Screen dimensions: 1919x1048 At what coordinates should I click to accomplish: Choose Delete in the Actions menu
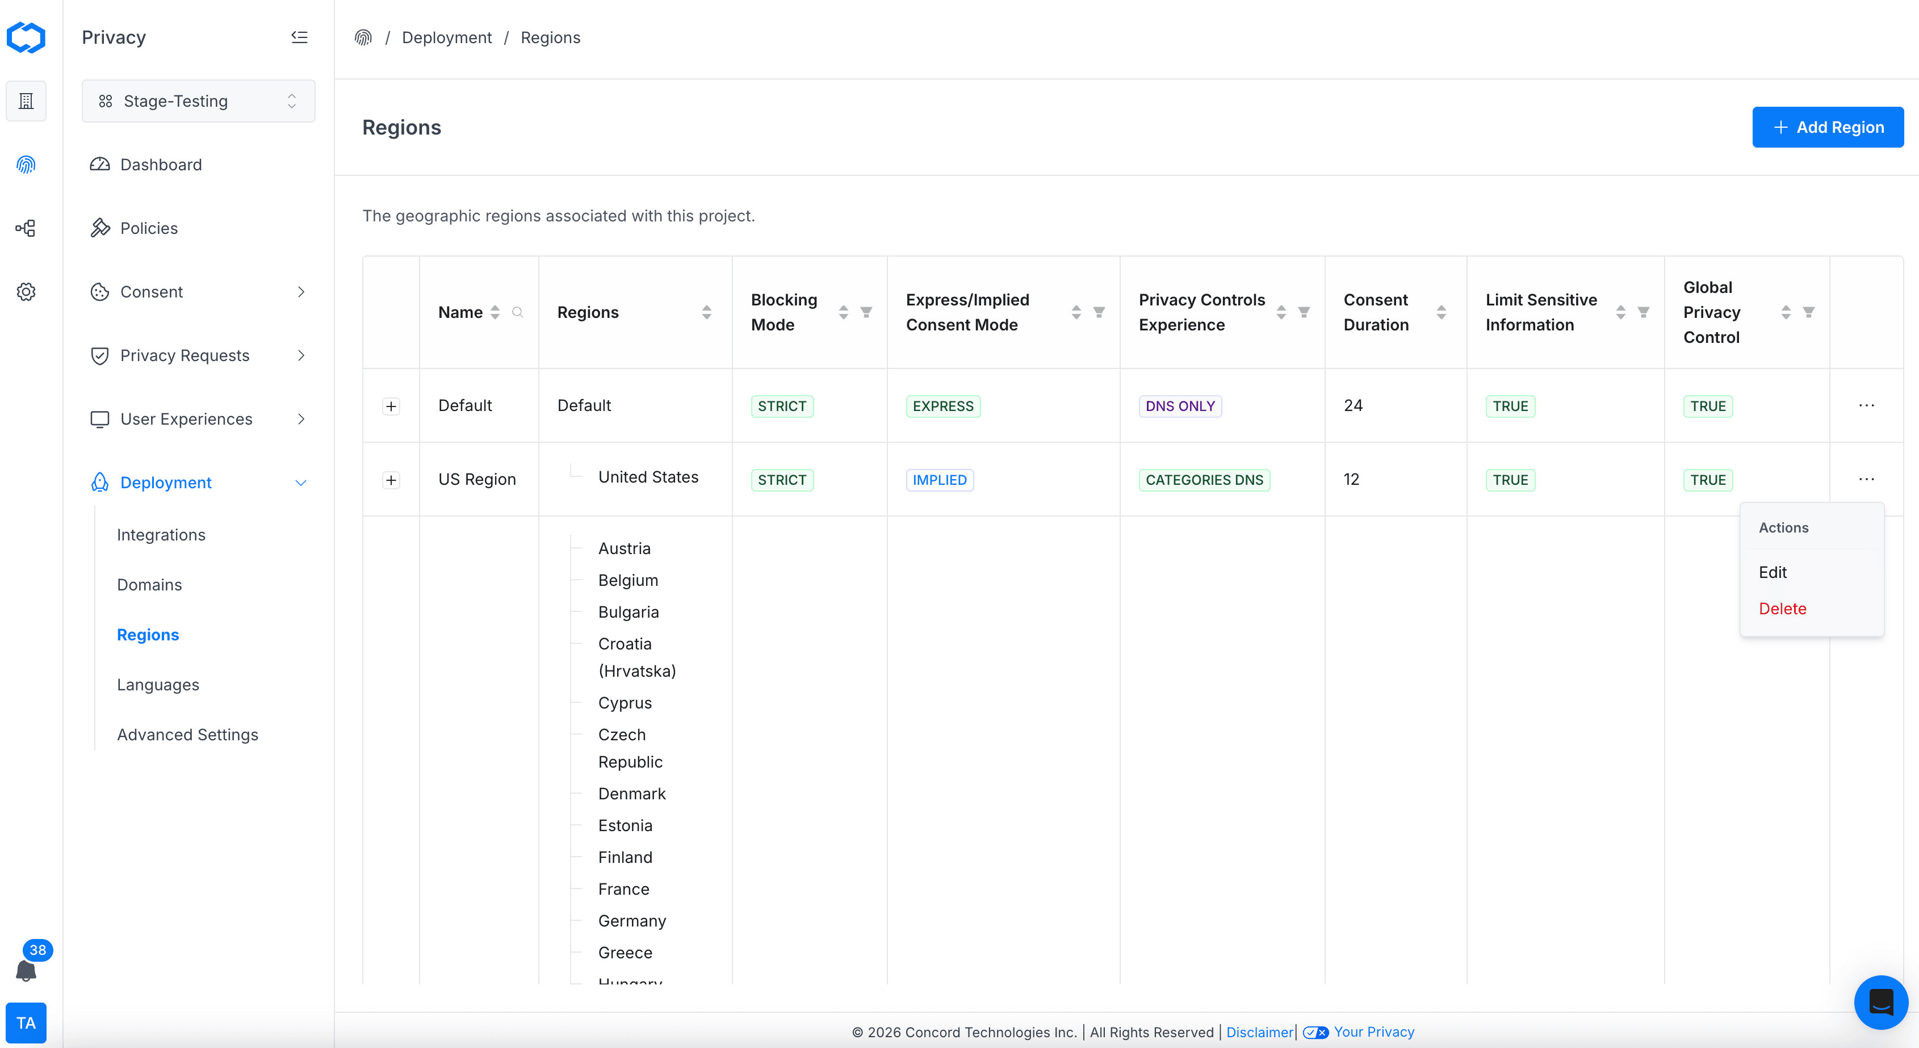click(x=1782, y=609)
